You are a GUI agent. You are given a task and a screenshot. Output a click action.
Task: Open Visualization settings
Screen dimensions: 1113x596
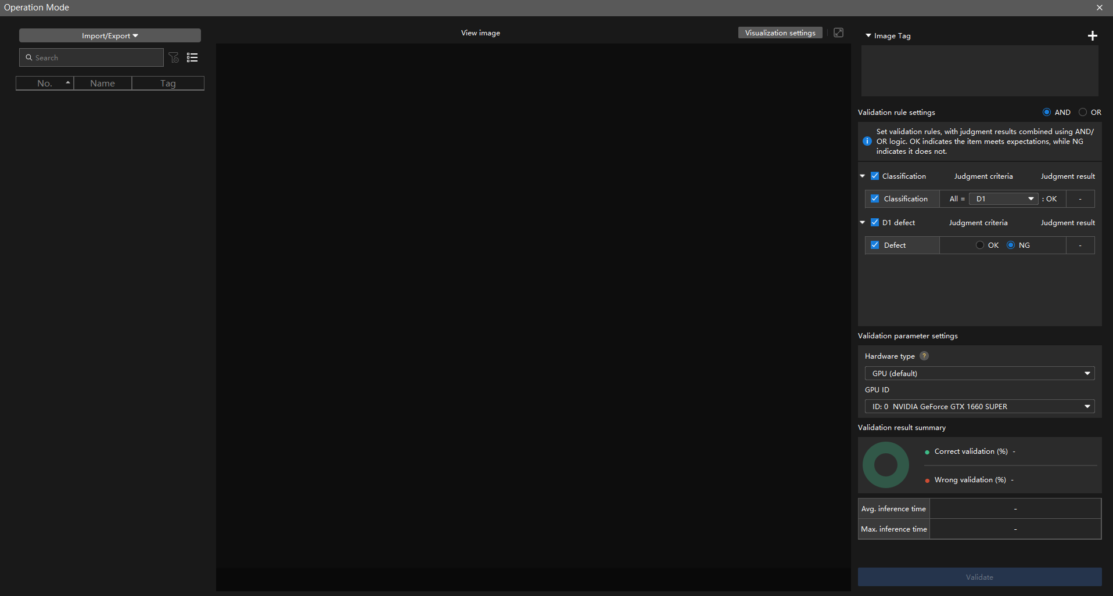[780, 32]
